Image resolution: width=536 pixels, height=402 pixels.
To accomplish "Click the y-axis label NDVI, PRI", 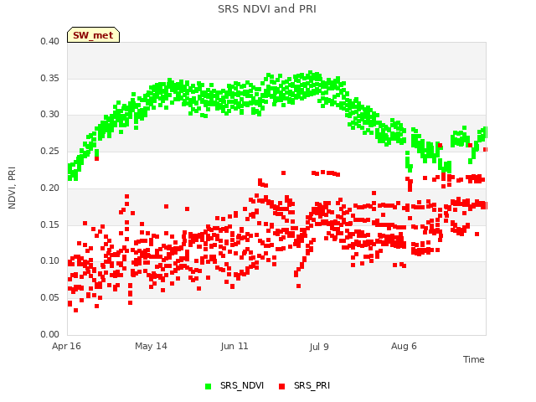I will (x=12, y=188).
